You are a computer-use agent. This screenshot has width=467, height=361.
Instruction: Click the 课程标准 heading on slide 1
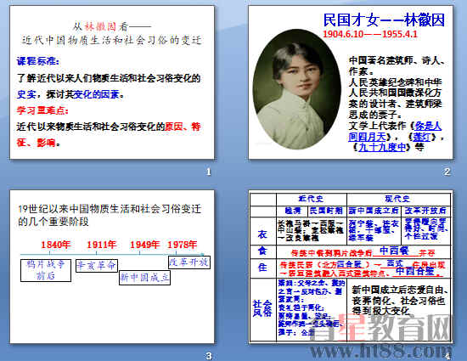pyautogui.click(x=38, y=61)
